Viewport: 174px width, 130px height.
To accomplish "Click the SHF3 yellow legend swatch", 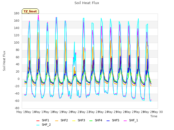I will click(x=74, y=121).
